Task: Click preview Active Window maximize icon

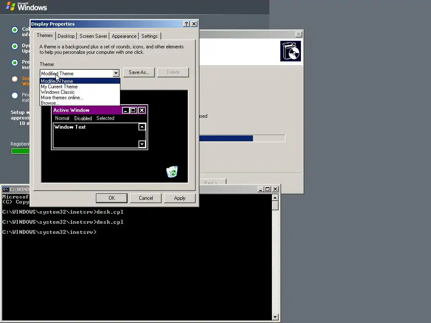Action: (x=133, y=110)
